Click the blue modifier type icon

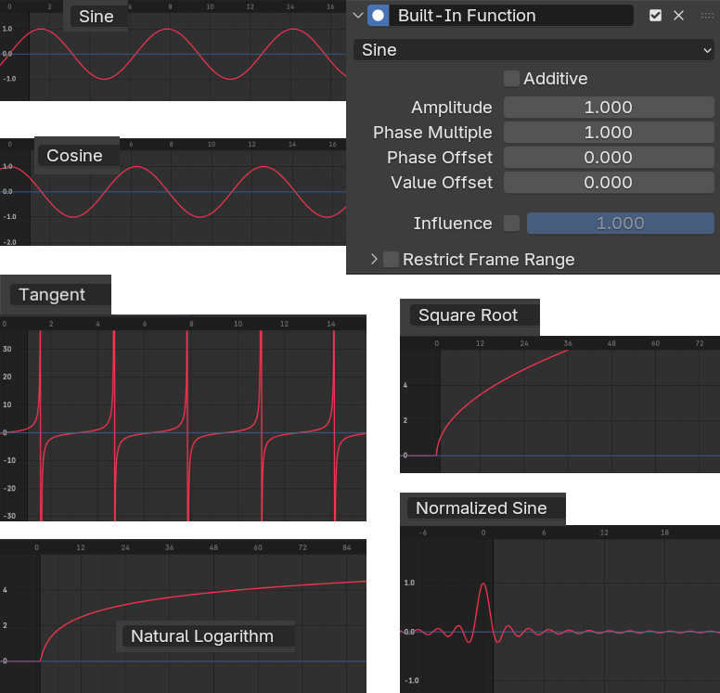379,16
